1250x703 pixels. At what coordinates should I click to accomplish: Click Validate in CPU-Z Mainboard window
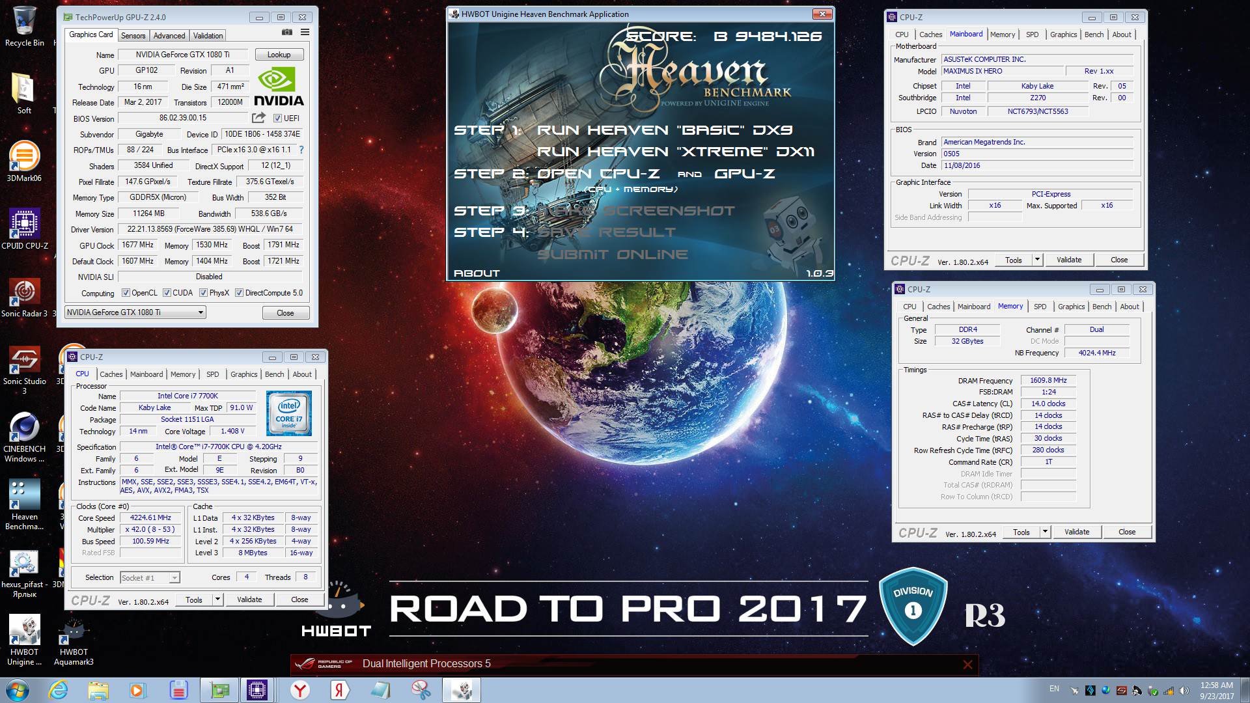1069,260
